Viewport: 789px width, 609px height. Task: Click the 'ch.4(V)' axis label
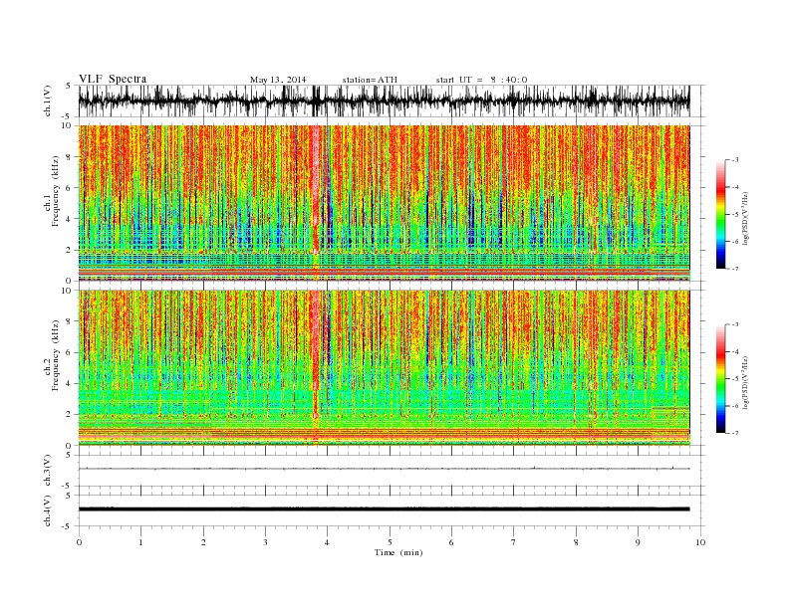point(48,510)
